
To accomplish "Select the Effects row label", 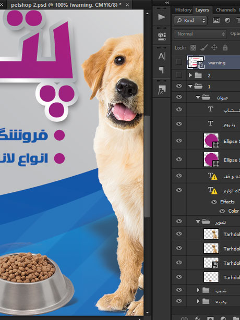I will 227,202.
